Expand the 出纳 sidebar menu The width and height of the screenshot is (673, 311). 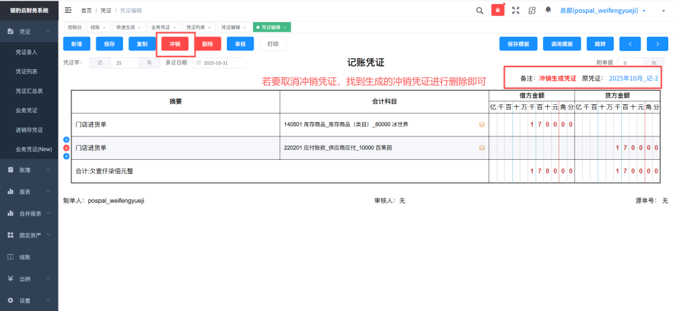[x=48, y=279]
